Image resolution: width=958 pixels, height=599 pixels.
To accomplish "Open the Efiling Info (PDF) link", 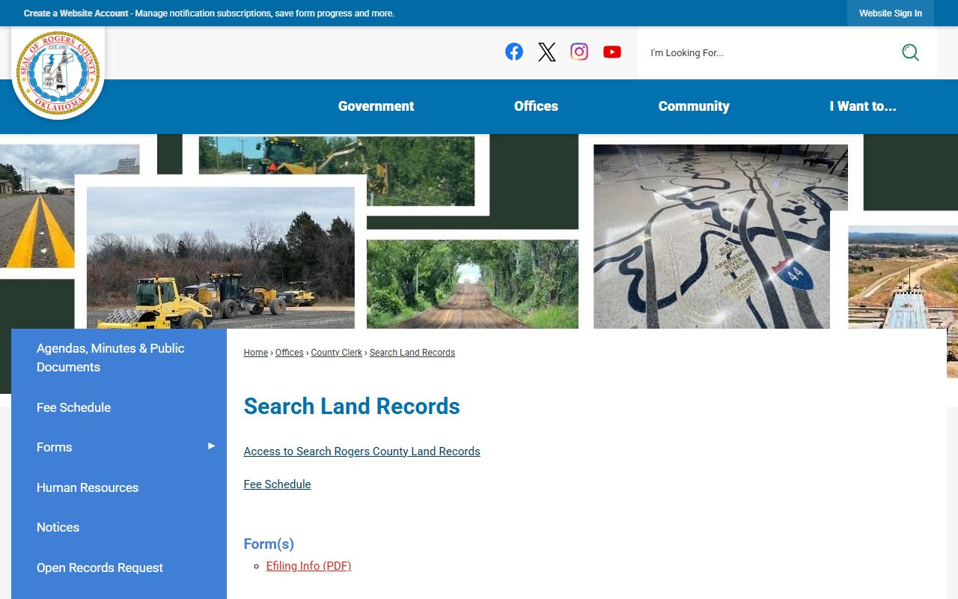I will click(x=308, y=566).
